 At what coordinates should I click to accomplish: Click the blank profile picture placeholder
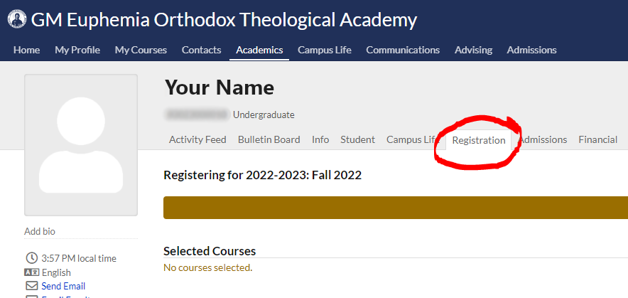point(81,145)
